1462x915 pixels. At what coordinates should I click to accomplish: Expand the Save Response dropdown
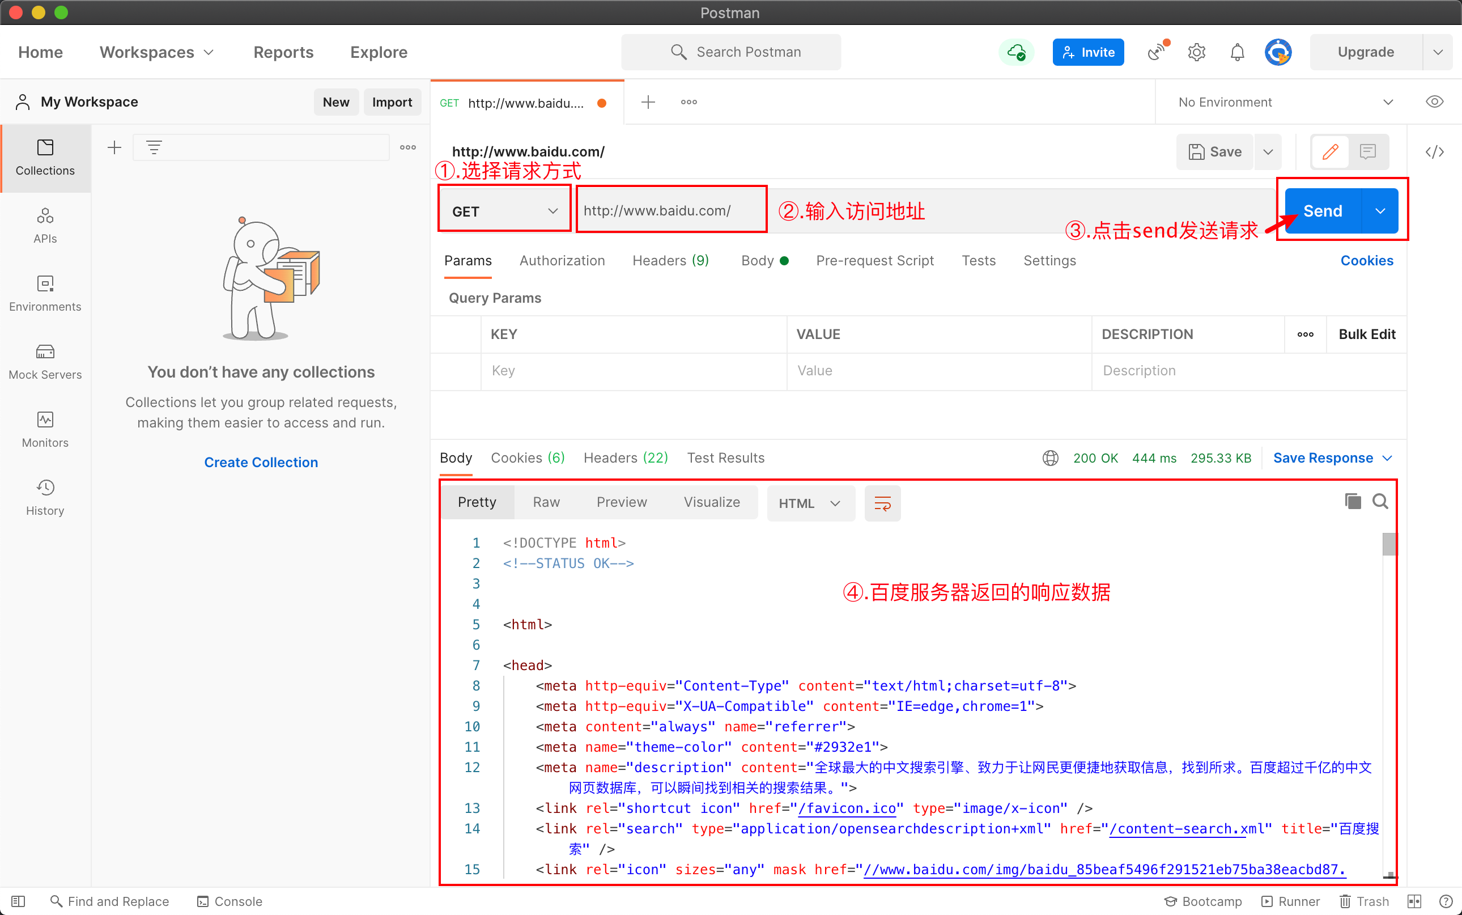pyautogui.click(x=1333, y=458)
